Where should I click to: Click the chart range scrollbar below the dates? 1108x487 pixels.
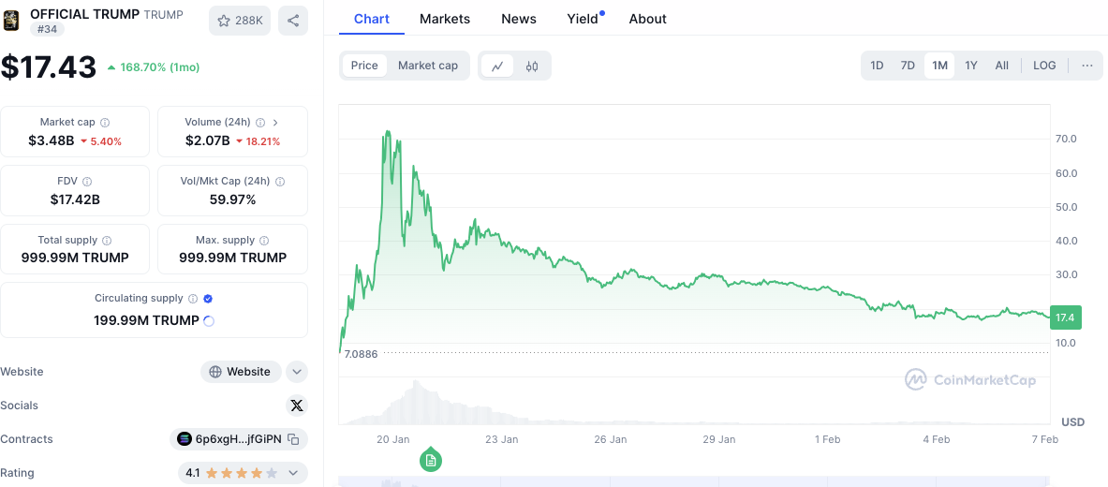[x=693, y=481]
